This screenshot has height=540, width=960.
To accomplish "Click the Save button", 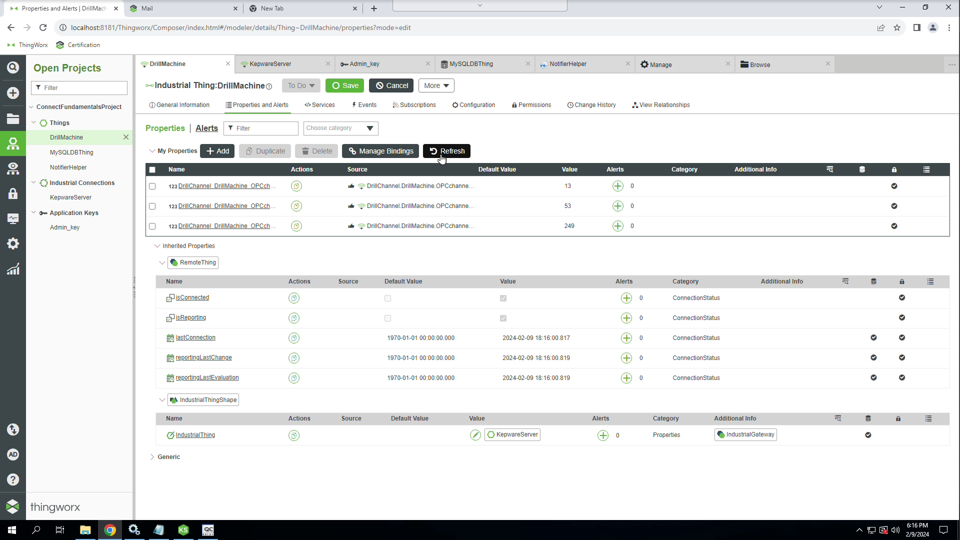I will tap(345, 85).
